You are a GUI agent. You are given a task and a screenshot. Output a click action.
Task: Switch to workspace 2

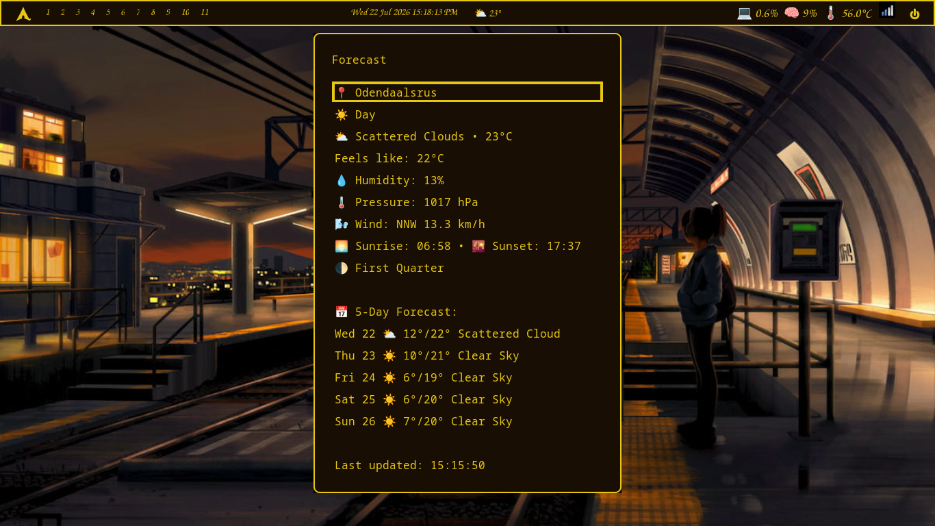[x=63, y=12]
